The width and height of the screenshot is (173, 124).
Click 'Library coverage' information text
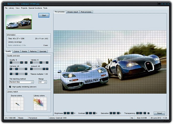point(15,42)
